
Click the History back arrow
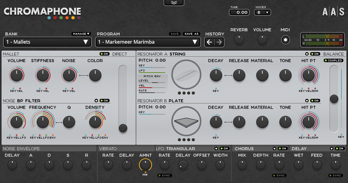(x=209, y=42)
